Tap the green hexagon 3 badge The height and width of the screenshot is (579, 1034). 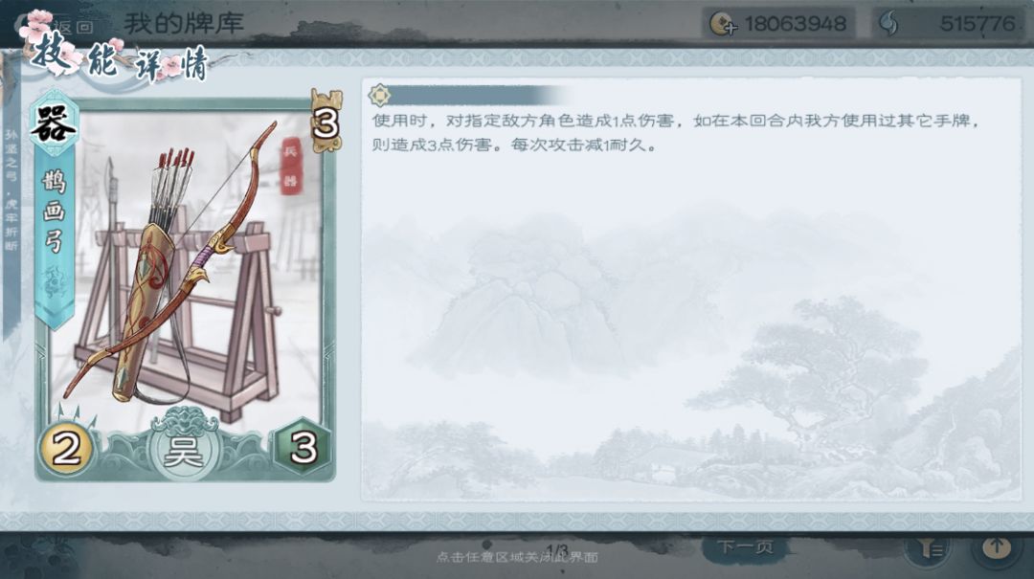tap(303, 446)
